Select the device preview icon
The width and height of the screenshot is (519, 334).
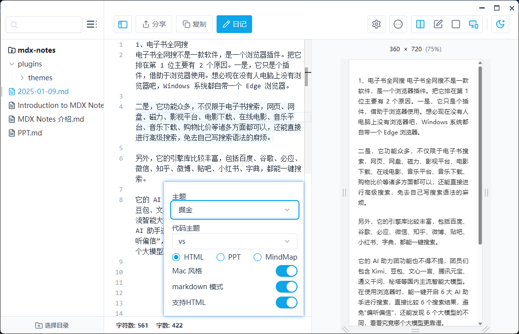(x=474, y=24)
